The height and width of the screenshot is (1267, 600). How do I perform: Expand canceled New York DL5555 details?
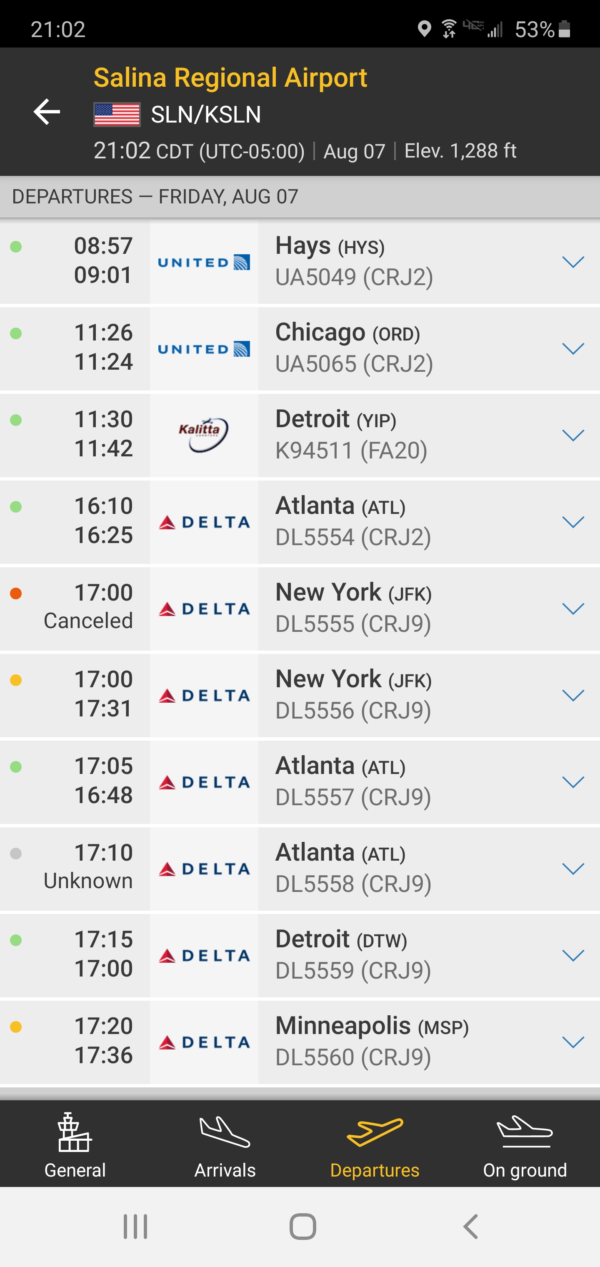572,608
